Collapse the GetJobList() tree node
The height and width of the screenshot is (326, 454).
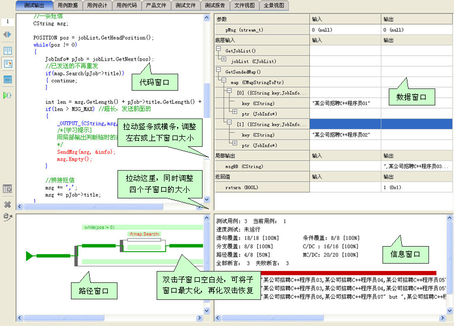[218, 49]
